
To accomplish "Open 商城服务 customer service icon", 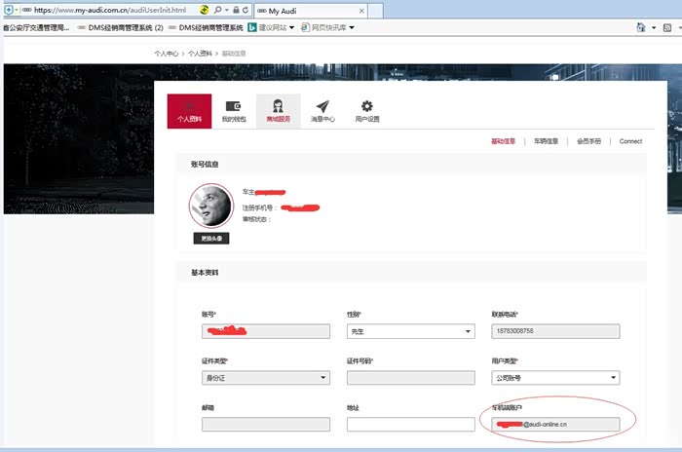I will pyautogui.click(x=278, y=111).
